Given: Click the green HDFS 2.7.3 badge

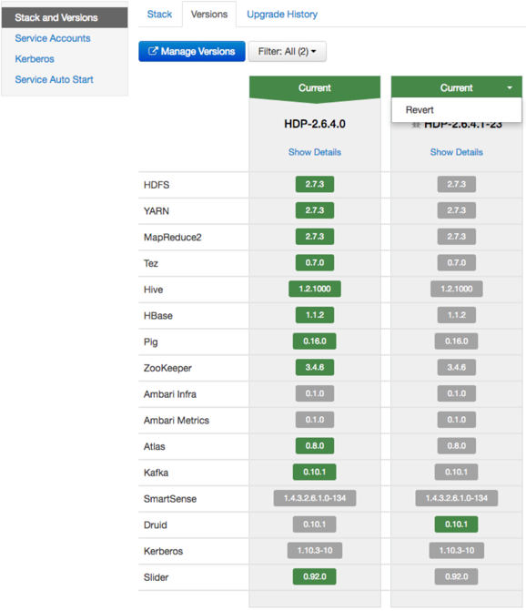Looking at the screenshot, I should point(315,184).
